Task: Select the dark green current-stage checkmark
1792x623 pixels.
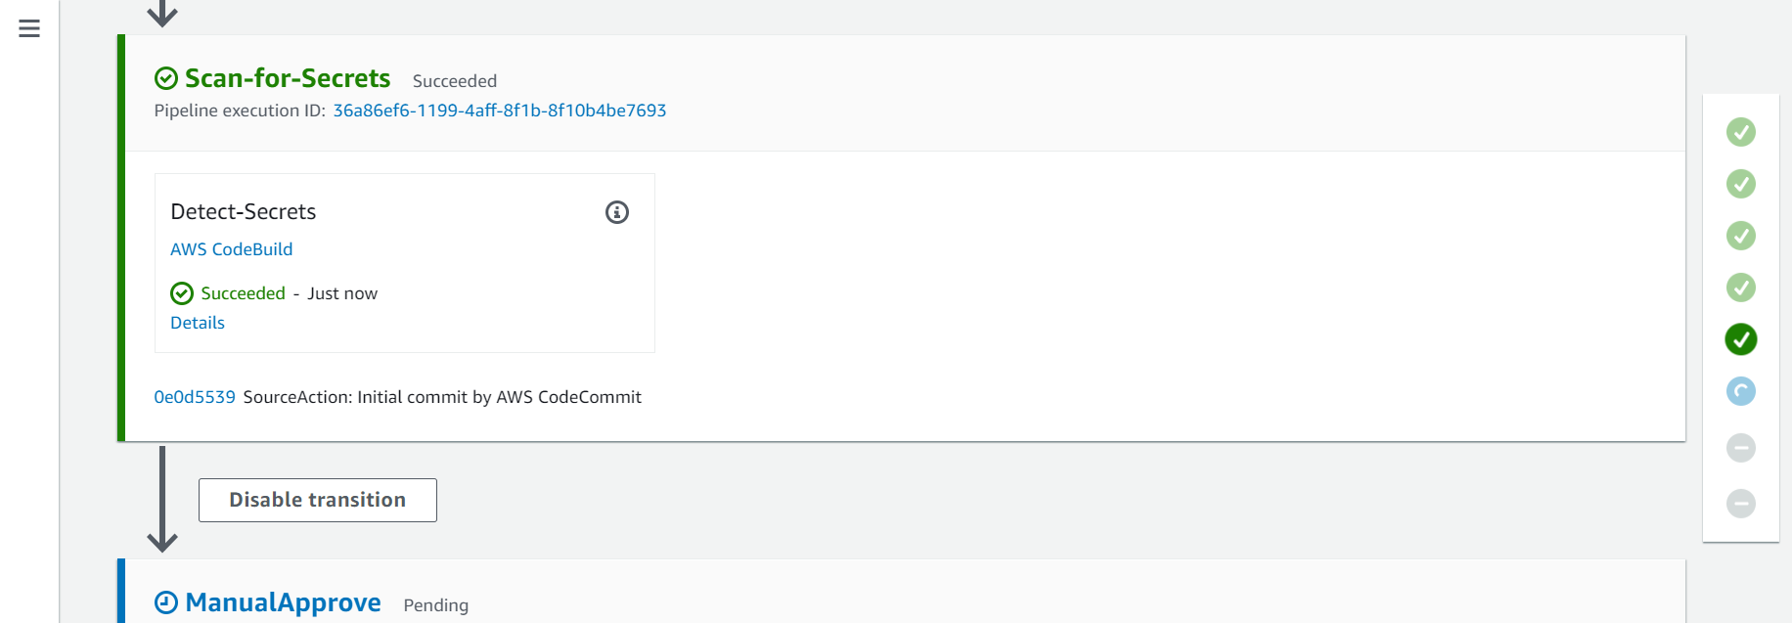Action: click(1741, 339)
